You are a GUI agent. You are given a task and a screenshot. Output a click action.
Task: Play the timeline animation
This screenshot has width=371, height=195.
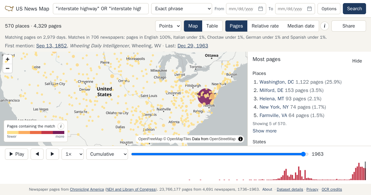[x=17, y=154]
